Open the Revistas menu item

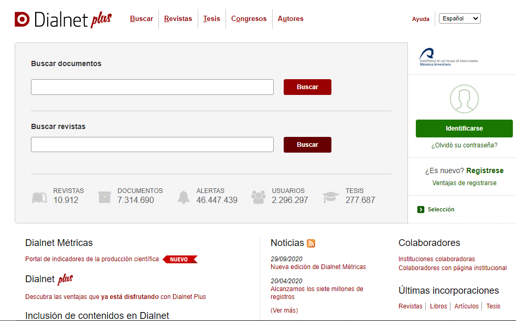point(178,19)
